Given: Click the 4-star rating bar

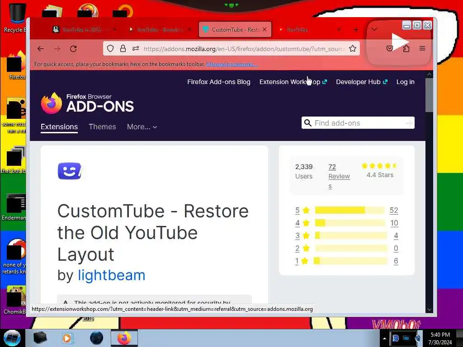Looking at the screenshot, I should point(350,223).
